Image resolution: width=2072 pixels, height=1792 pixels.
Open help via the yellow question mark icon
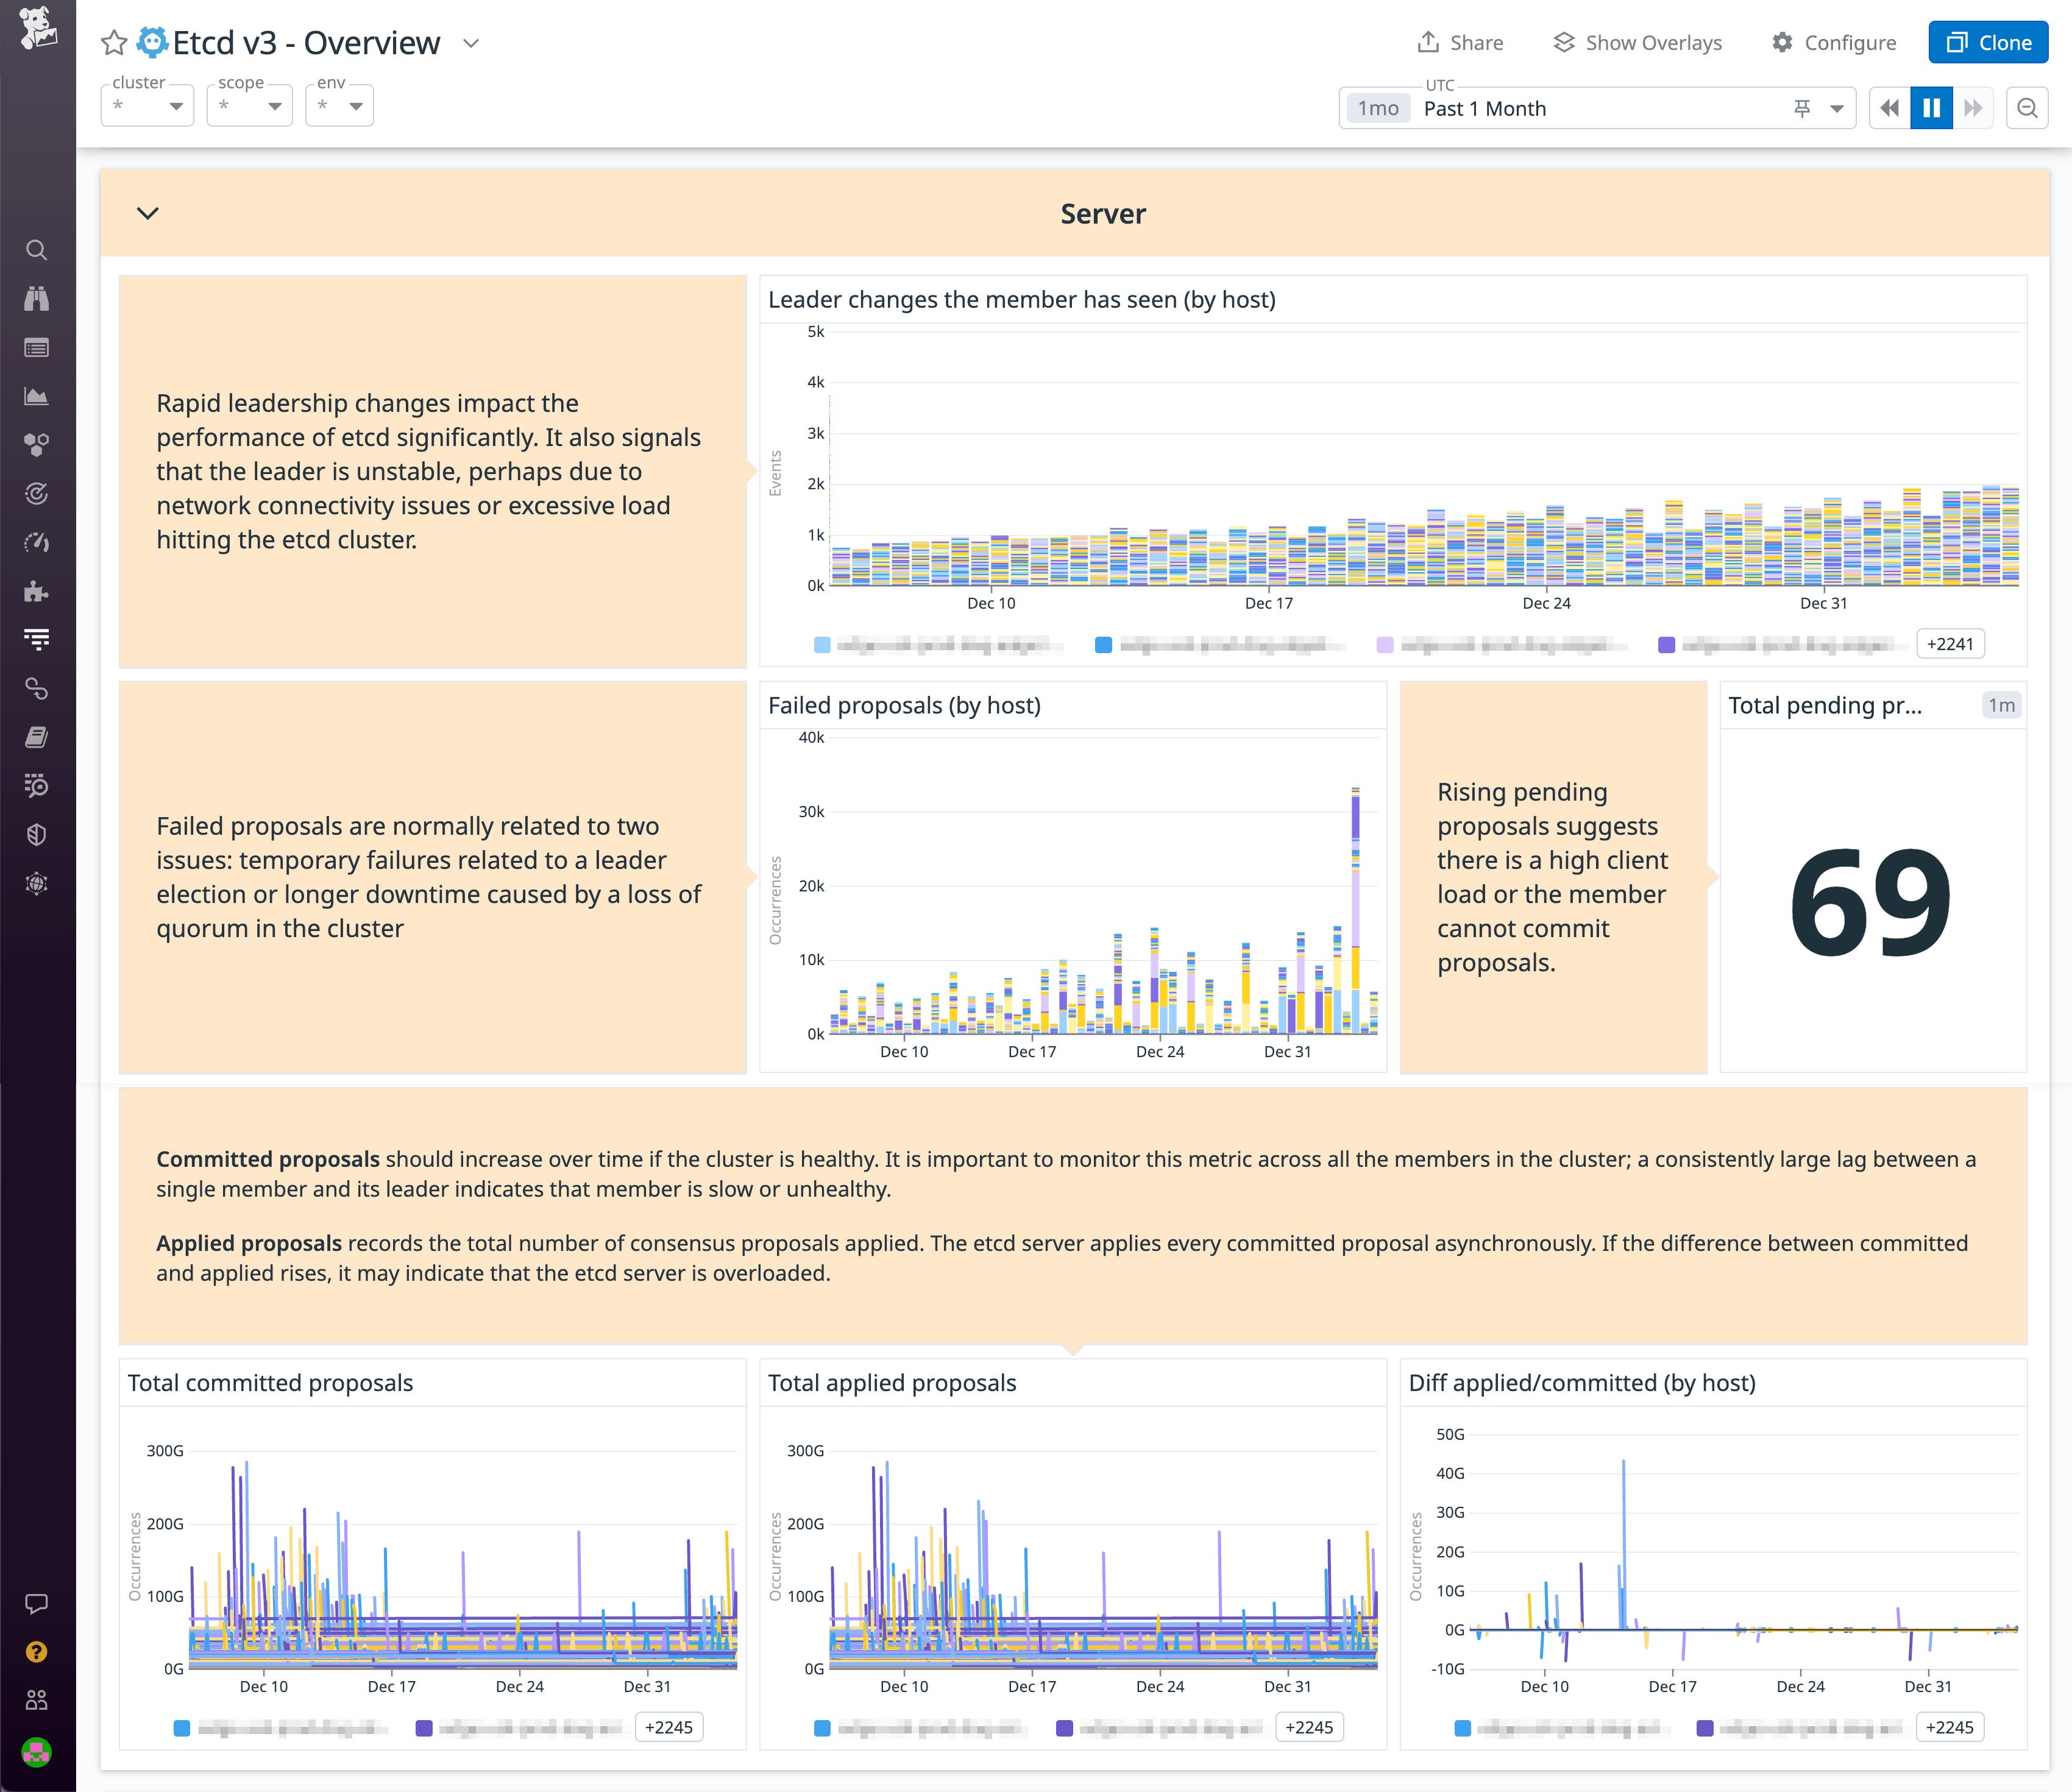click(x=37, y=1651)
